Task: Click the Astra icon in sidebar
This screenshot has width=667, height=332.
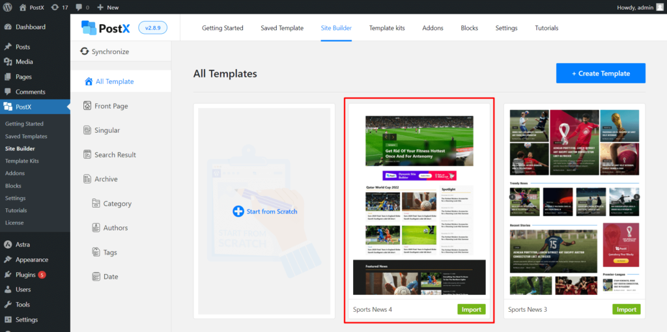Action: coord(8,244)
